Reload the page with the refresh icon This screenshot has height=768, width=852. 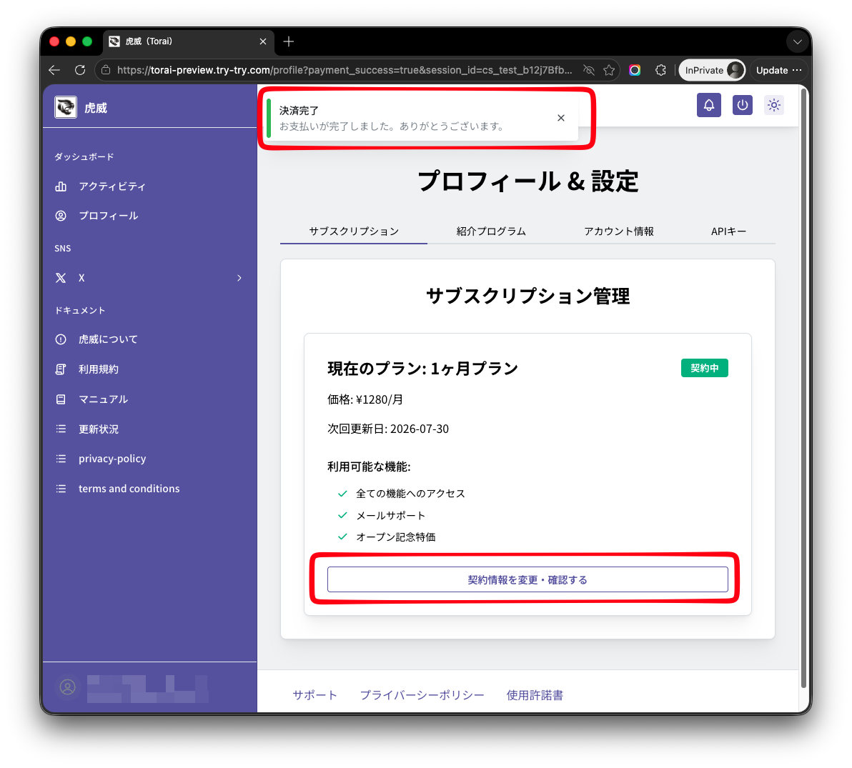click(80, 70)
